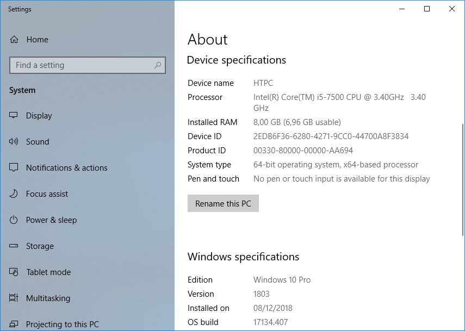
Task: Click the Windows specifications heading
Action: tap(243, 257)
